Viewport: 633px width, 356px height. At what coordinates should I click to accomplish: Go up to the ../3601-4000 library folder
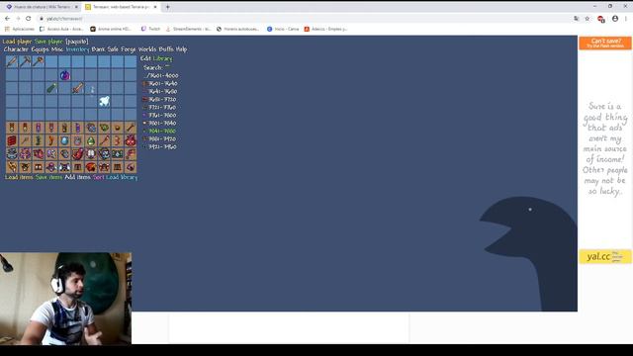point(161,75)
